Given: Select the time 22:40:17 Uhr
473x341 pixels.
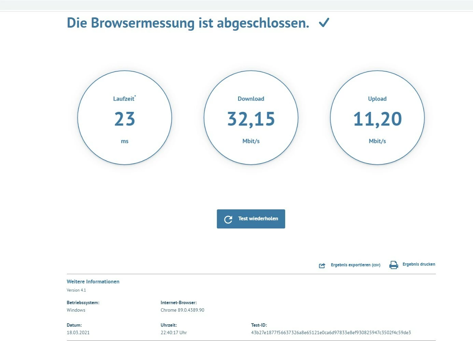Looking at the screenshot, I should pyautogui.click(x=174, y=333).
